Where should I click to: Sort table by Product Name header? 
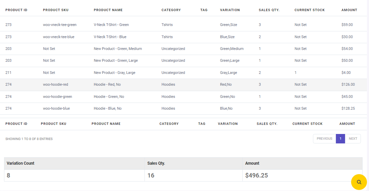click(x=108, y=10)
